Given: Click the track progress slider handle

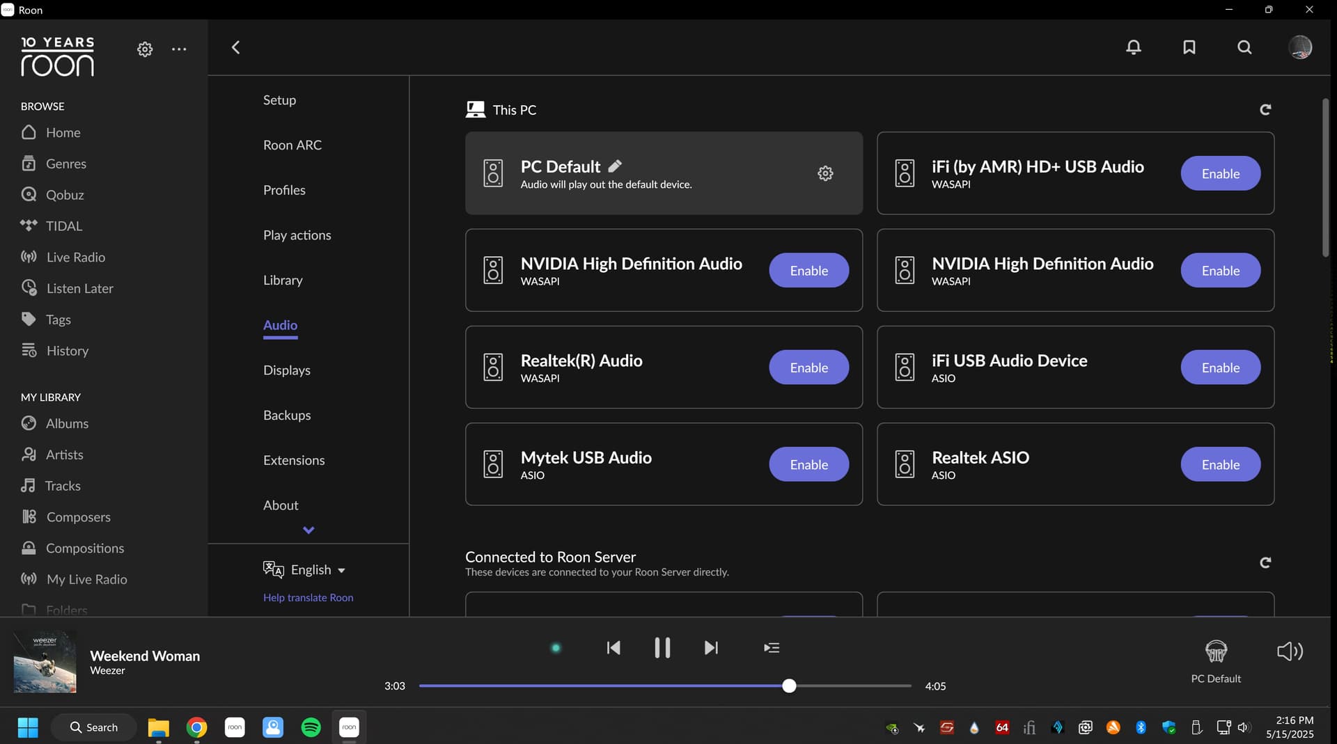Looking at the screenshot, I should point(789,686).
